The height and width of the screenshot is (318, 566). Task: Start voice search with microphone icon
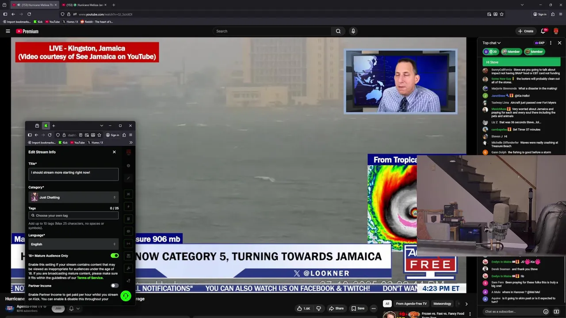pyautogui.click(x=353, y=31)
